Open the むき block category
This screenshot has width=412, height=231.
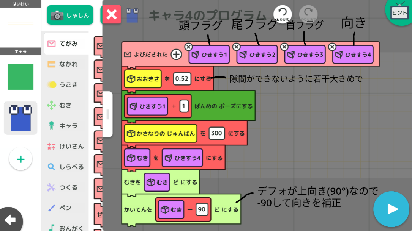coord(66,105)
